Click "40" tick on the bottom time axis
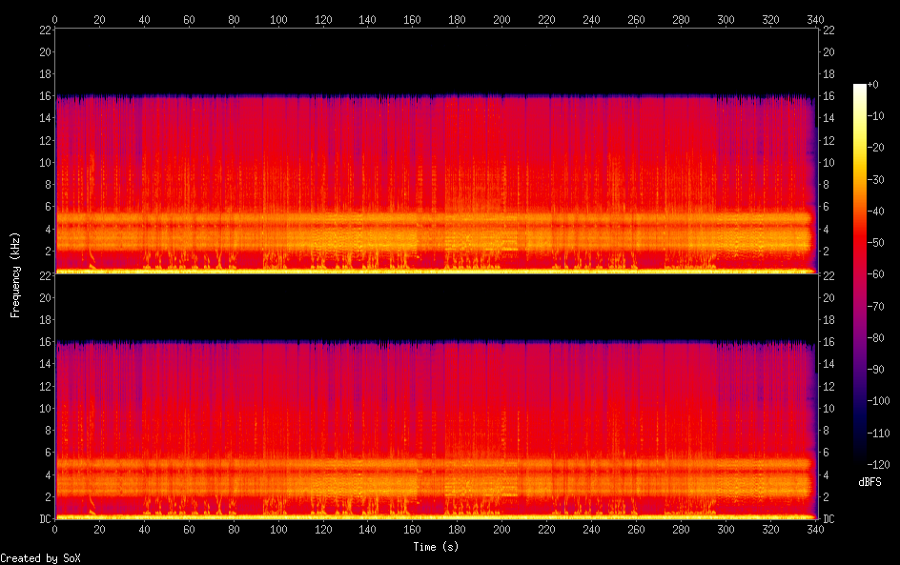 [x=144, y=530]
